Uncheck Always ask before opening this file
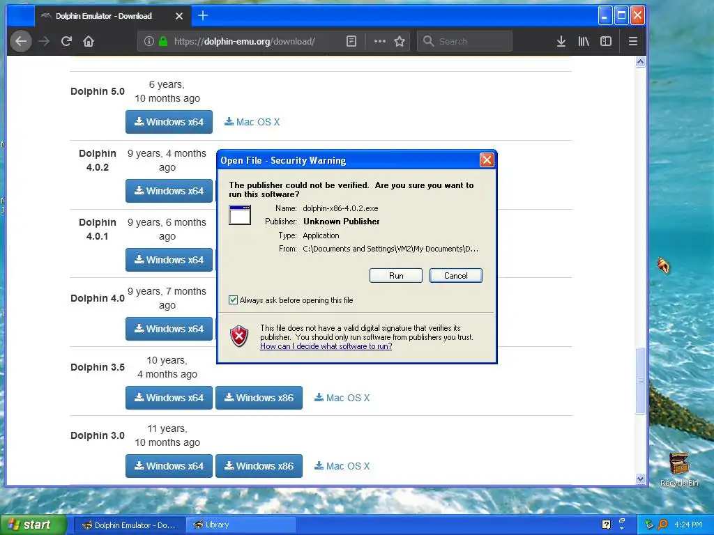The width and height of the screenshot is (714, 535). click(233, 300)
